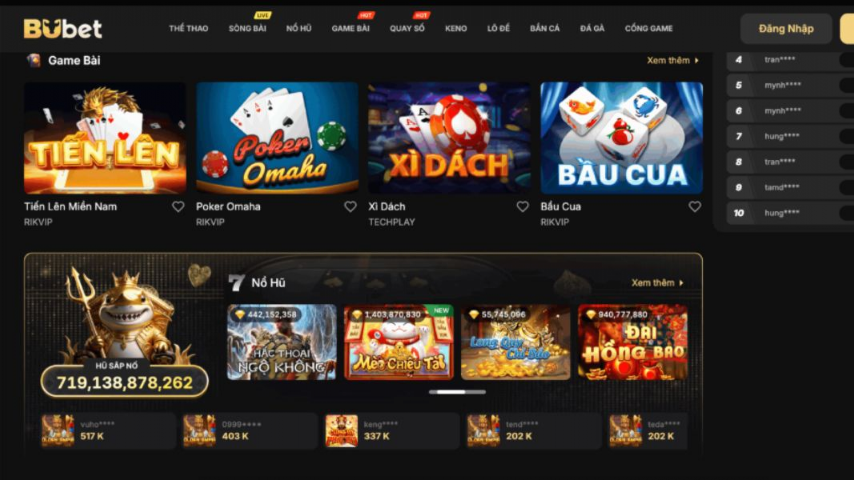Launch the Mèo Chiêu Tài game
The image size is (854, 480).
click(399, 342)
